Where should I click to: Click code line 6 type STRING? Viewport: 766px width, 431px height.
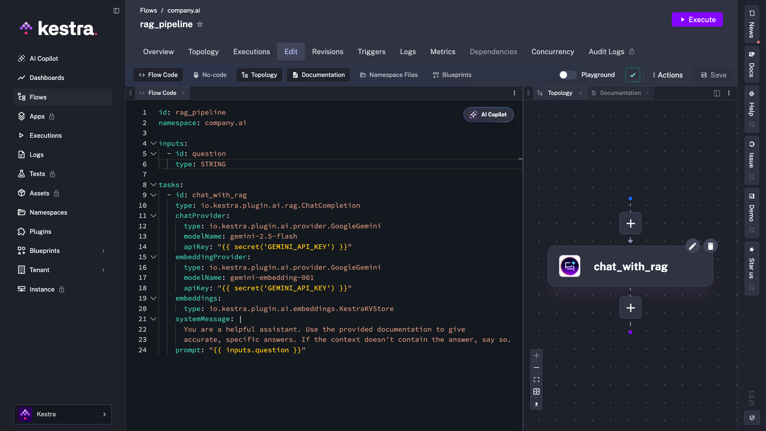[200, 164]
